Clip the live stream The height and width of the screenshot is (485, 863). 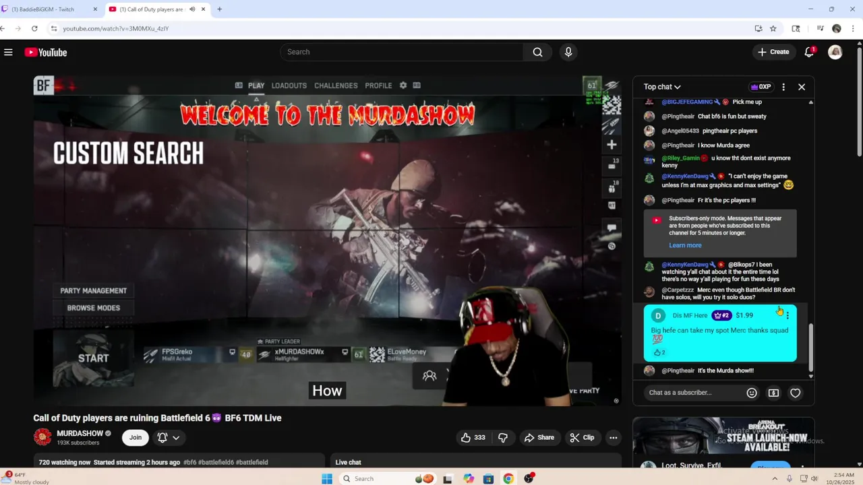582,437
